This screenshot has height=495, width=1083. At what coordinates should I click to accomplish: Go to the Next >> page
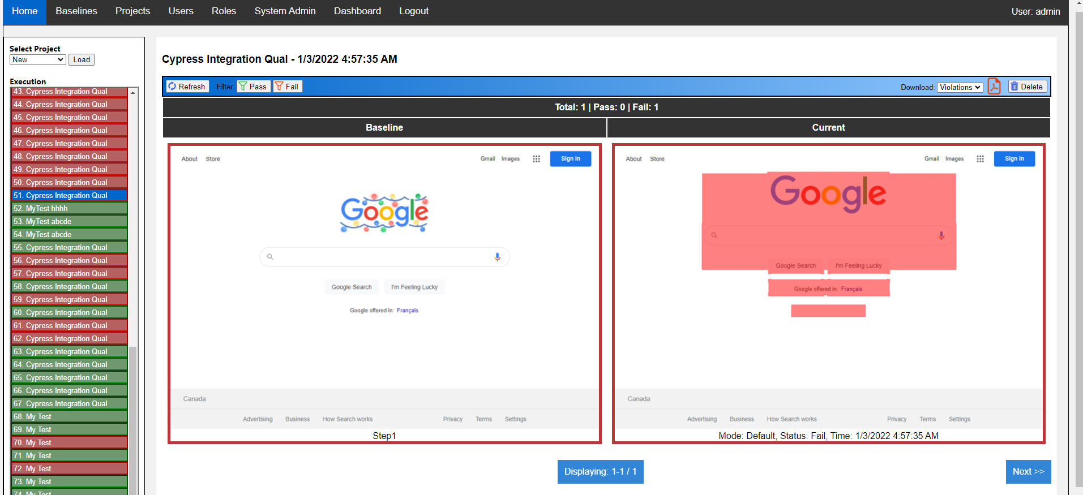point(1029,472)
